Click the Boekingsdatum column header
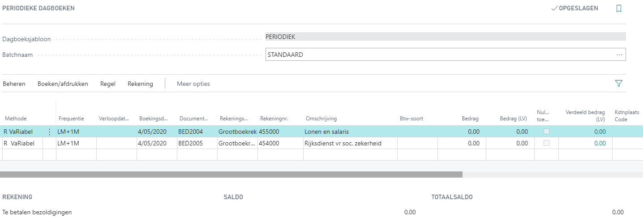The width and height of the screenshot is (643, 217). [154, 119]
